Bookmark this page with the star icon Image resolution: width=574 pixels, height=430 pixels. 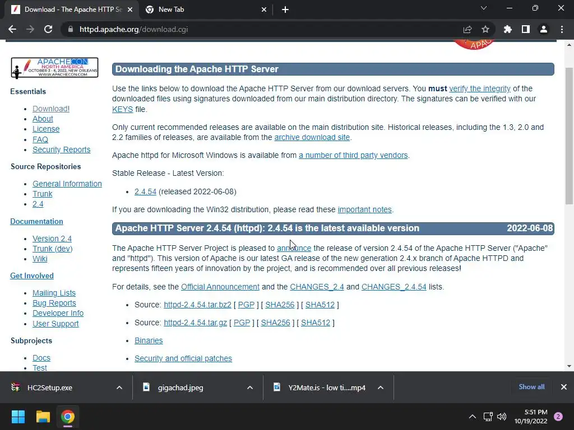(485, 29)
